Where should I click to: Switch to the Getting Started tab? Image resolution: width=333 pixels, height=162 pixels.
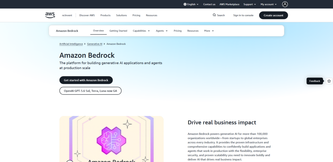(118, 31)
